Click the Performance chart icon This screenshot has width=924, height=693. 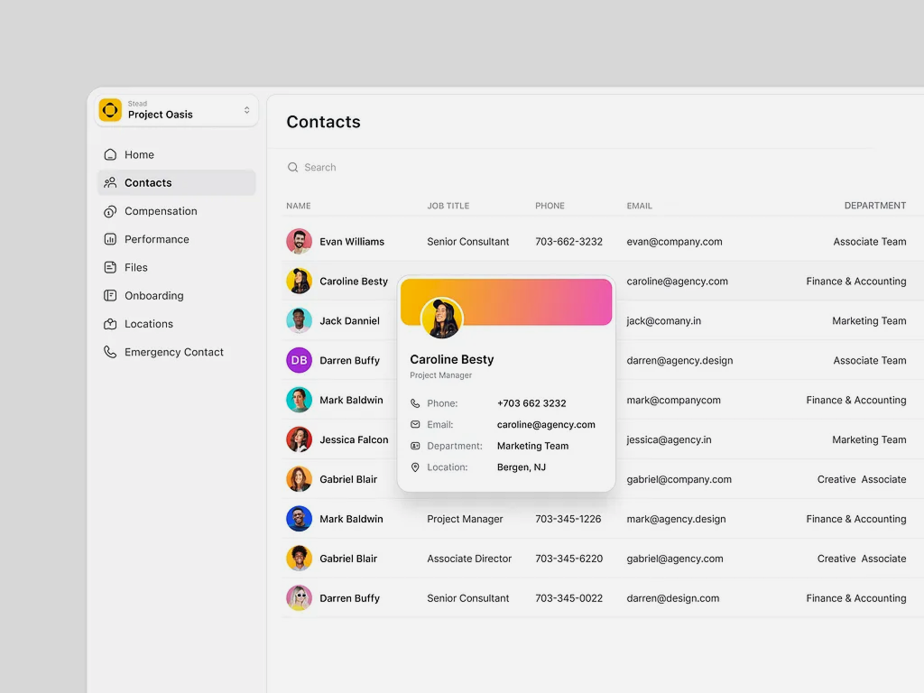point(110,239)
